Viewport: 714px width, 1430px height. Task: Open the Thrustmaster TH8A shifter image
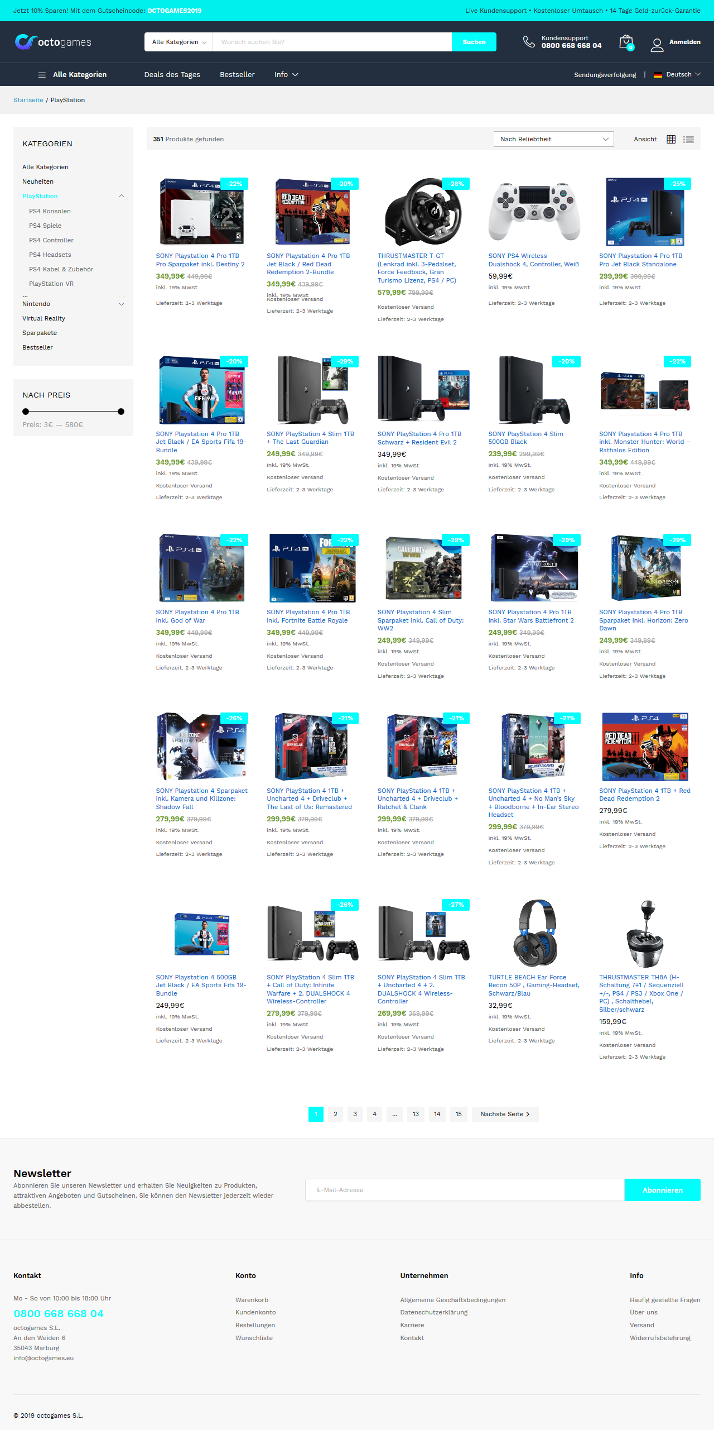[x=645, y=933]
